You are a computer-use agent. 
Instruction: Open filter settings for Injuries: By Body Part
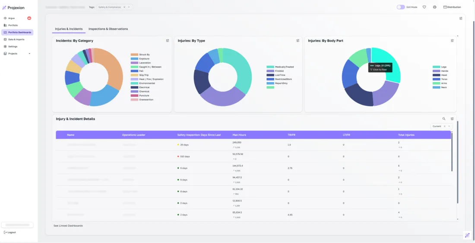(452, 41)
